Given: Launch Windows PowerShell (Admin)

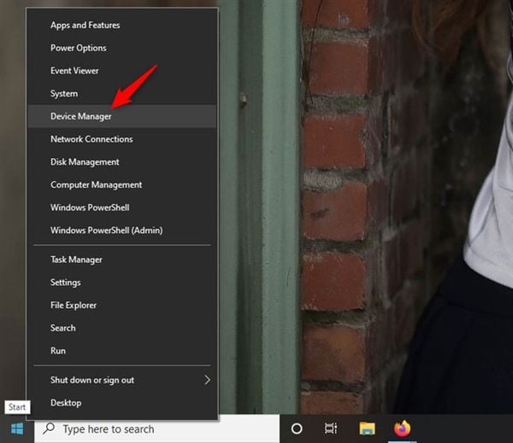Looking at the screenshot, I should pyautogui.click(x=106, y=230).
